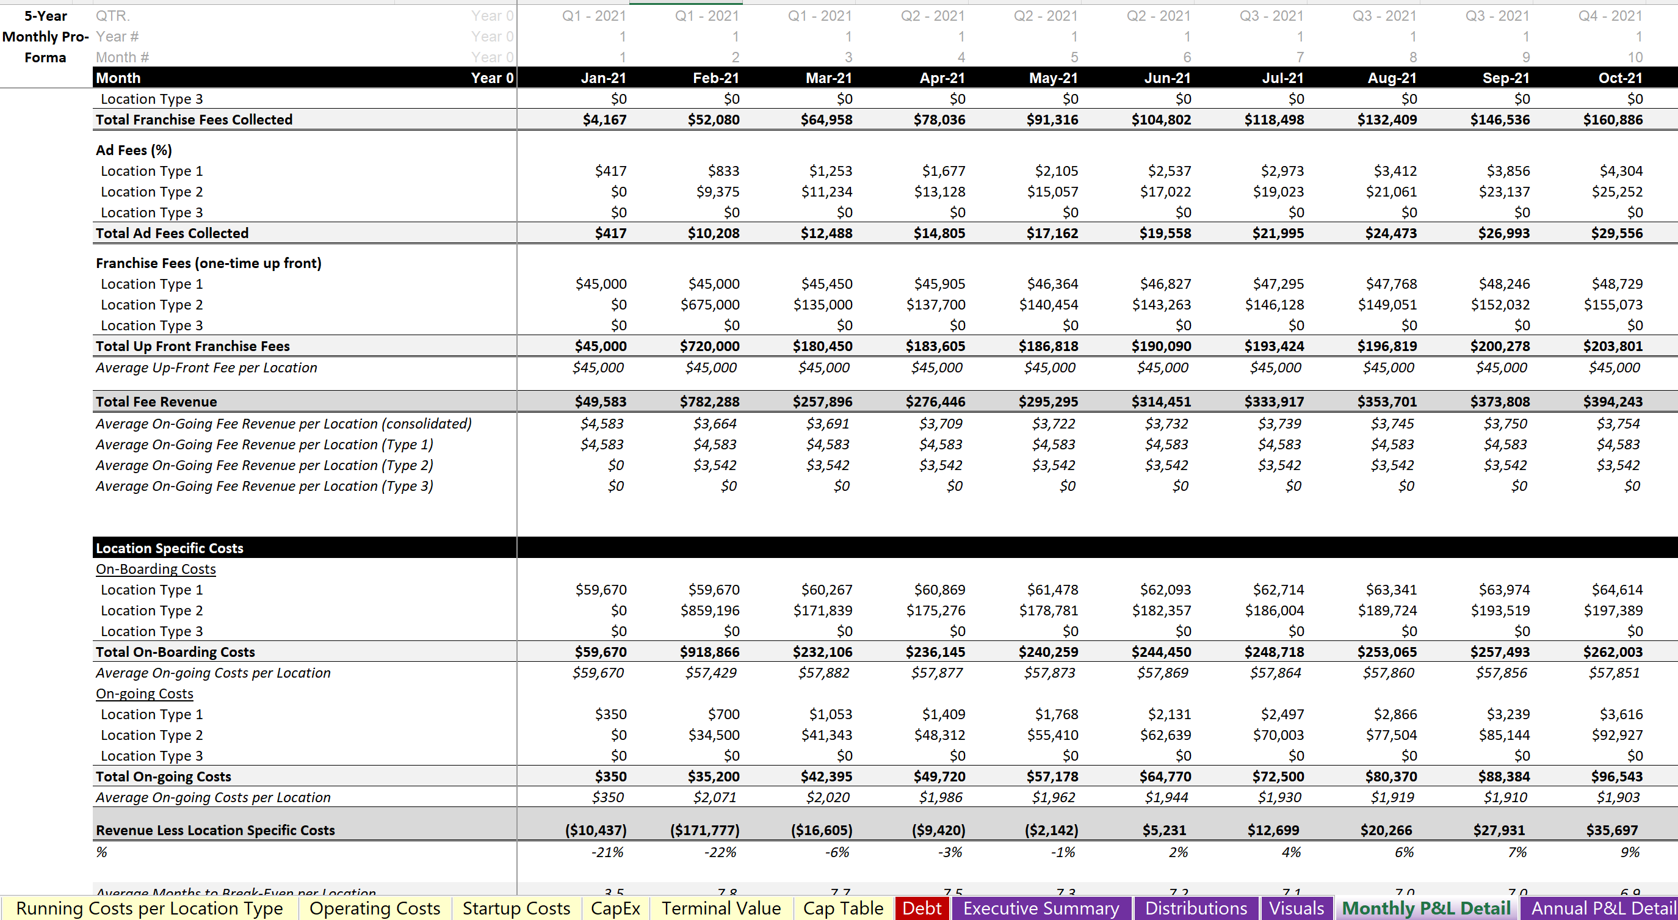
Task: Click Oct-21 Total Fee Revenue $394,243
Action: (1613, 402)
